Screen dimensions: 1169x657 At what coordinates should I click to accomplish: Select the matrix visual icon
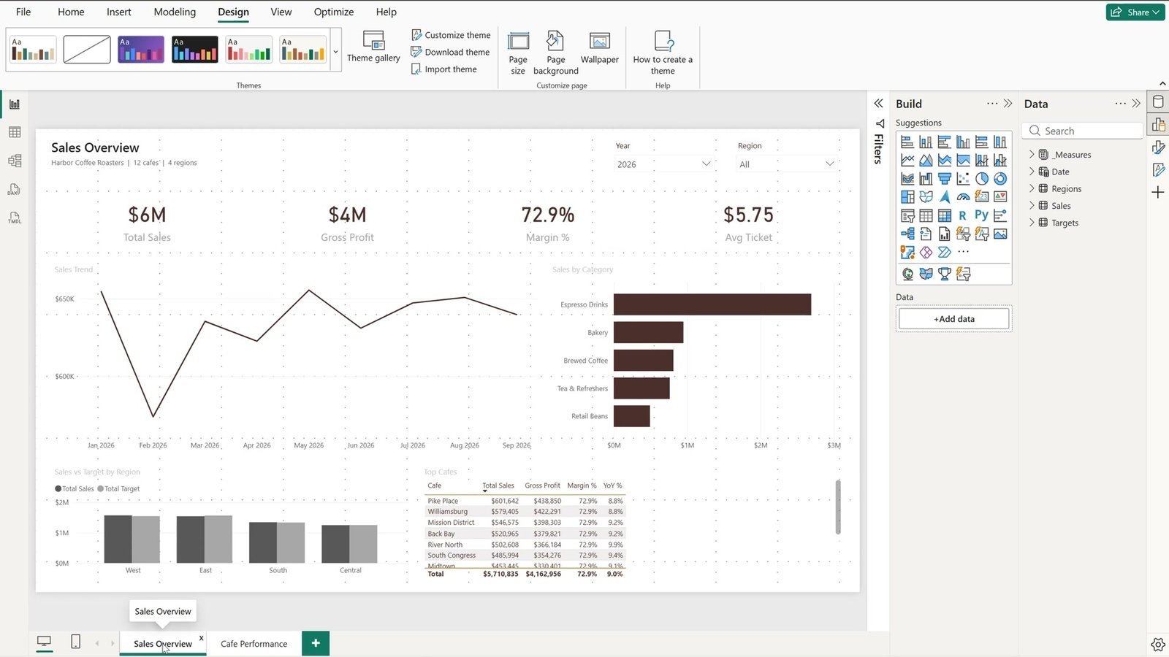pos(945,215)
